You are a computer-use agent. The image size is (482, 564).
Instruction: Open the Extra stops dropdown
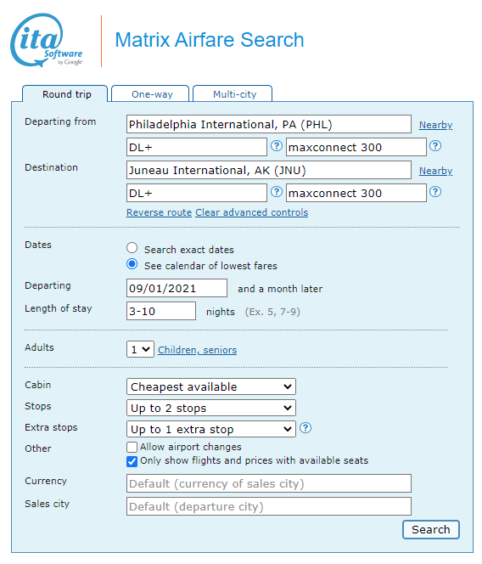click(x=211, y=429)
